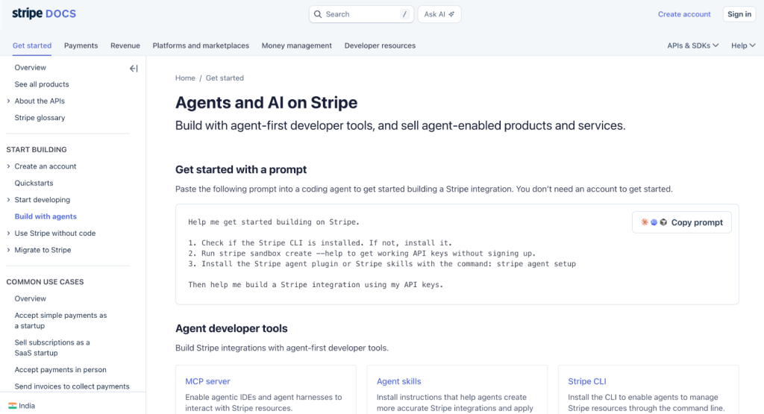Select the Get started tab
Image resolution: width=764 pixels, height=414 pixels.
coord(32,46)
